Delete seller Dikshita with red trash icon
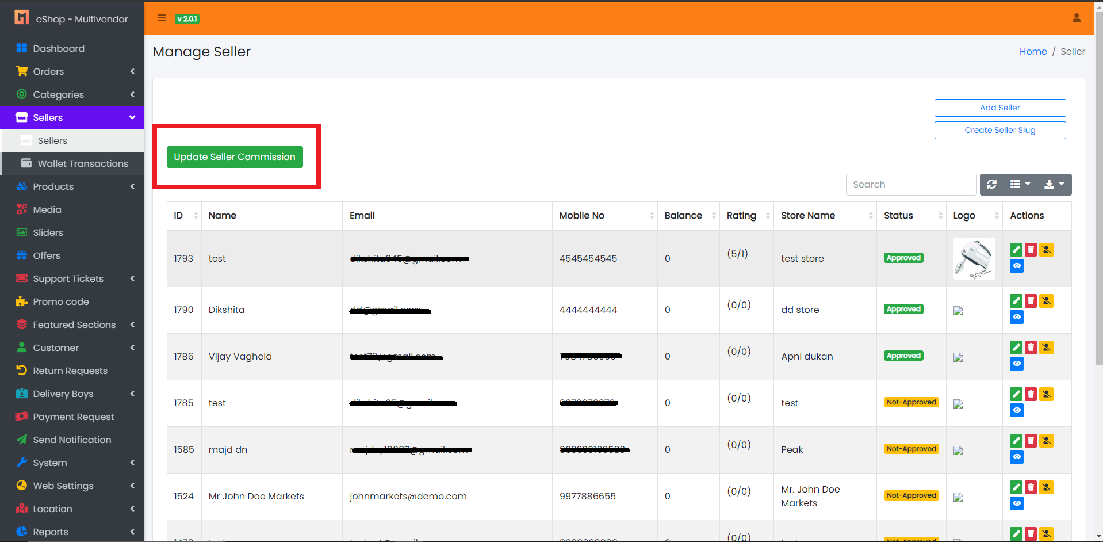The image size is (1103, 542). (x=1031, y=301)
